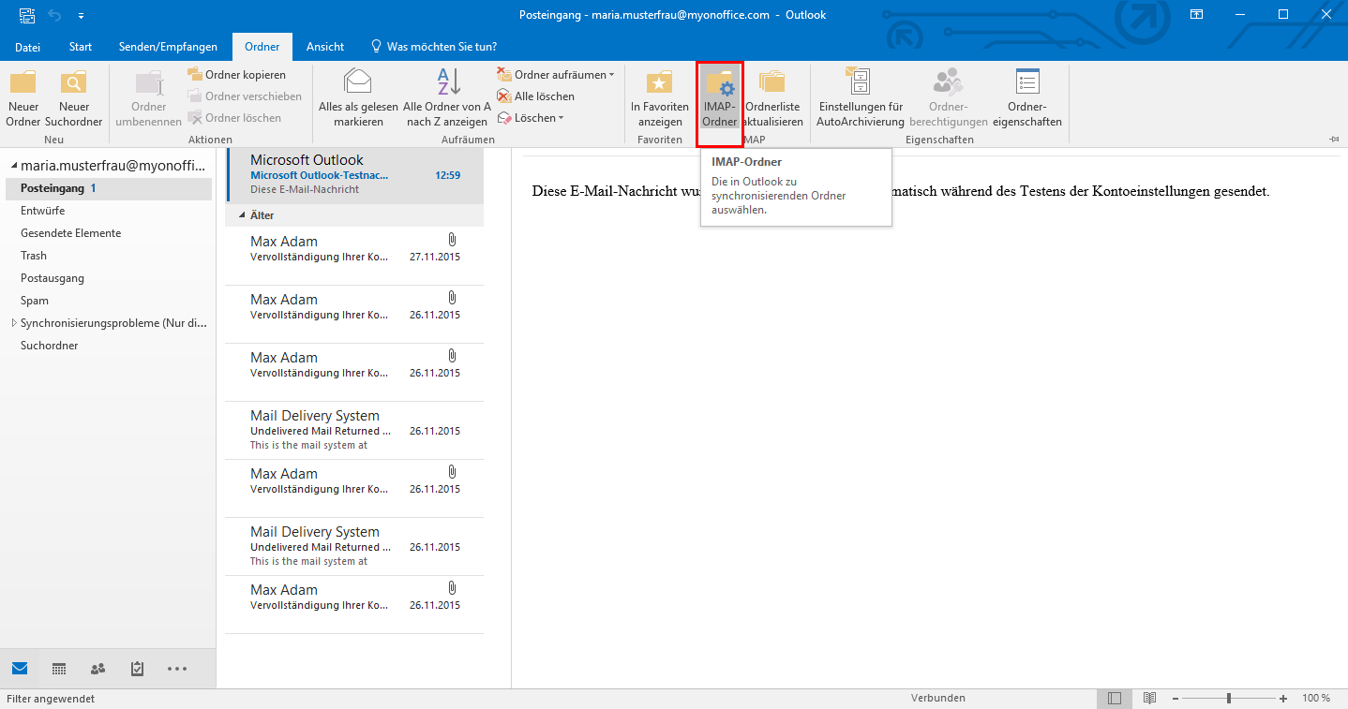Open Einstellungen für AutoArchivierung
Screen dimensions: 1348x709
coord(861,98)
